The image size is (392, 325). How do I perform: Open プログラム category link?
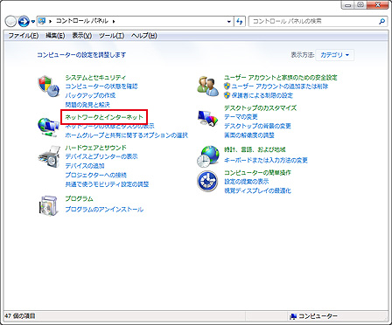coord(79,198)
